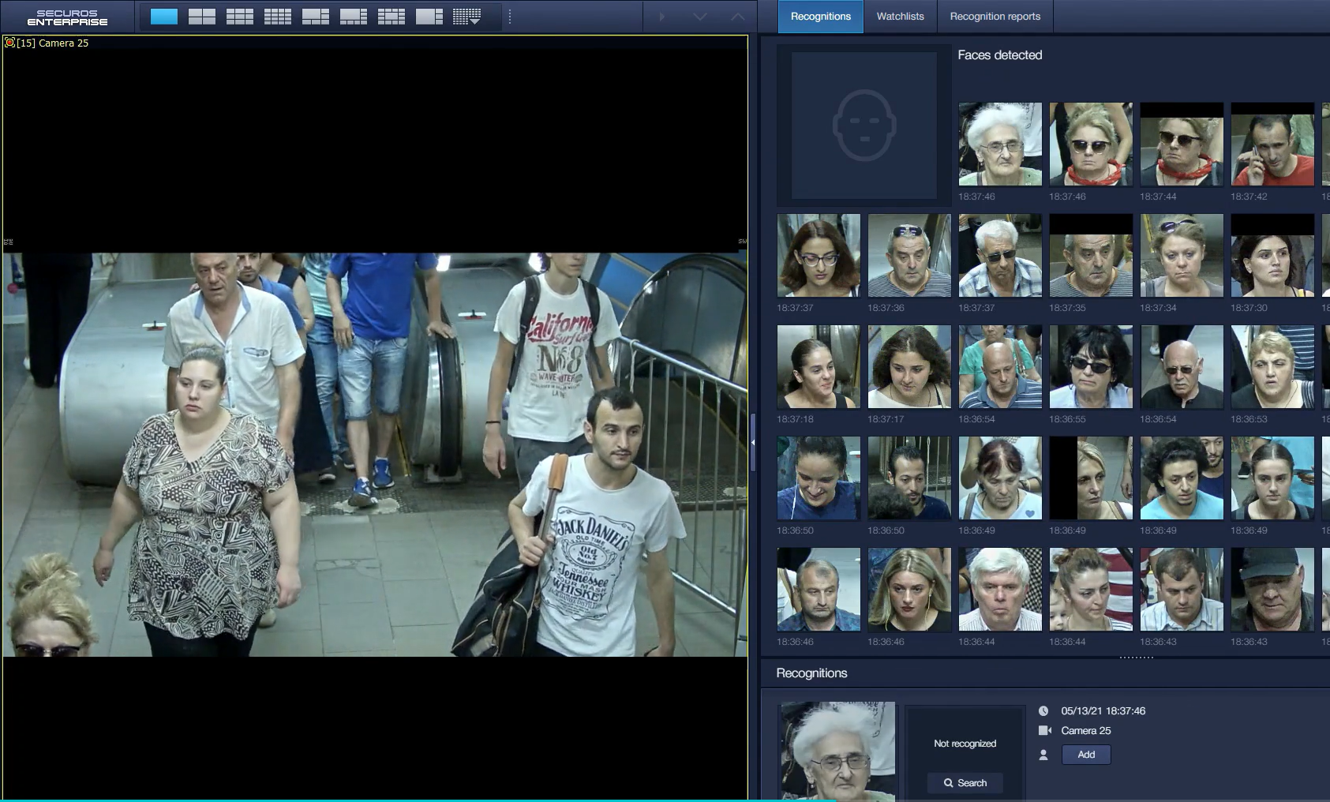This screenshot has height=802, width=1330.
Task: Click the play arrow in top toolbar
Action: (661, 17)
